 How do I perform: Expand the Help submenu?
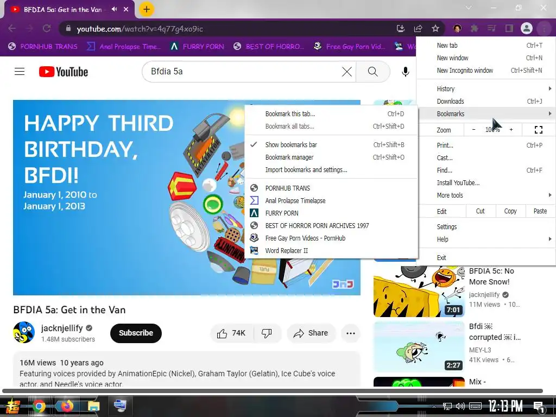point(486,239)
